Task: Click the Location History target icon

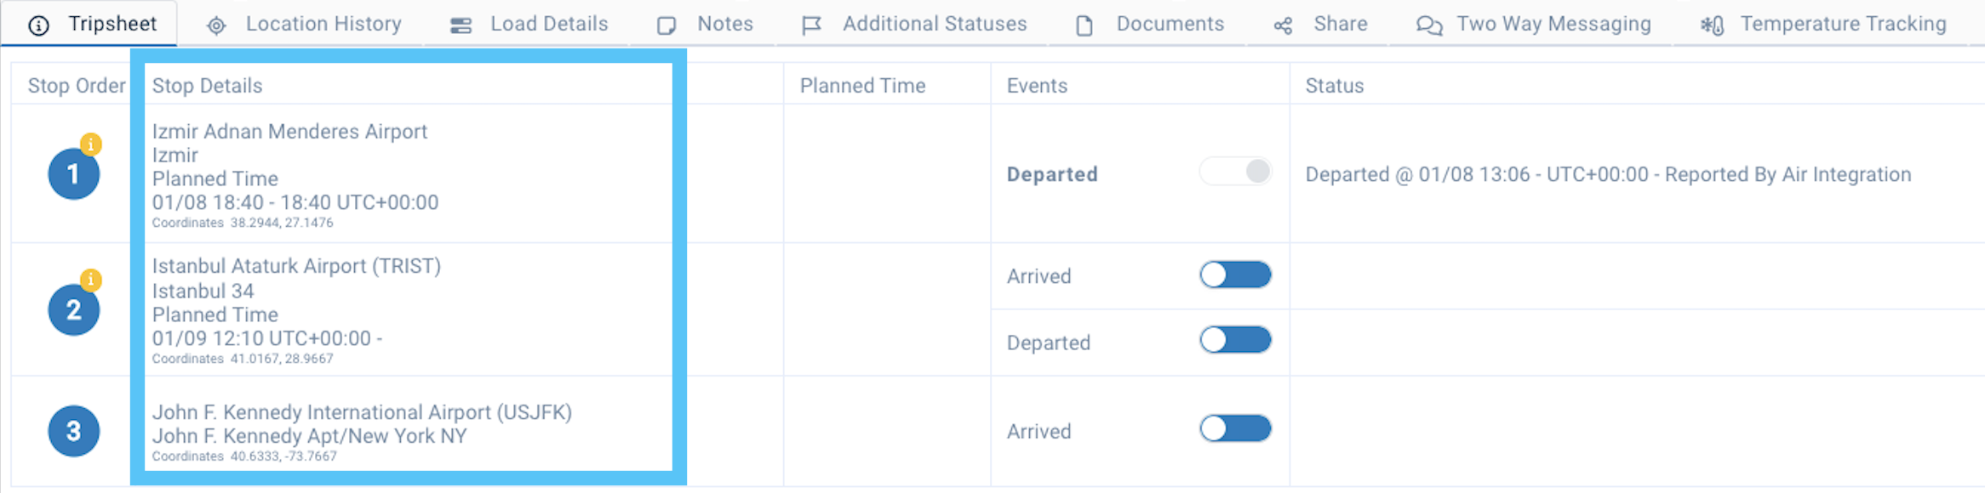Action: click(216, 26)
